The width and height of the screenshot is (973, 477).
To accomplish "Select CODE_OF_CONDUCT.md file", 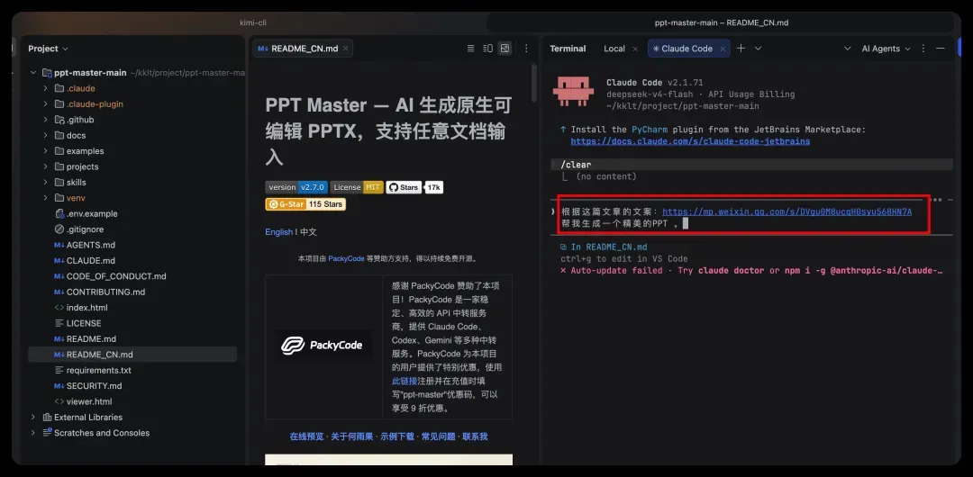I will click(x=116, y=276).
